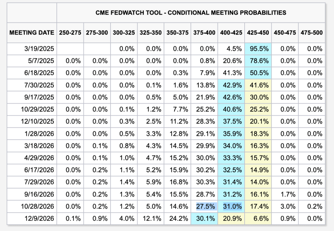
Task: Select the 475-500 column header
Action: click(x=311, y=33)
